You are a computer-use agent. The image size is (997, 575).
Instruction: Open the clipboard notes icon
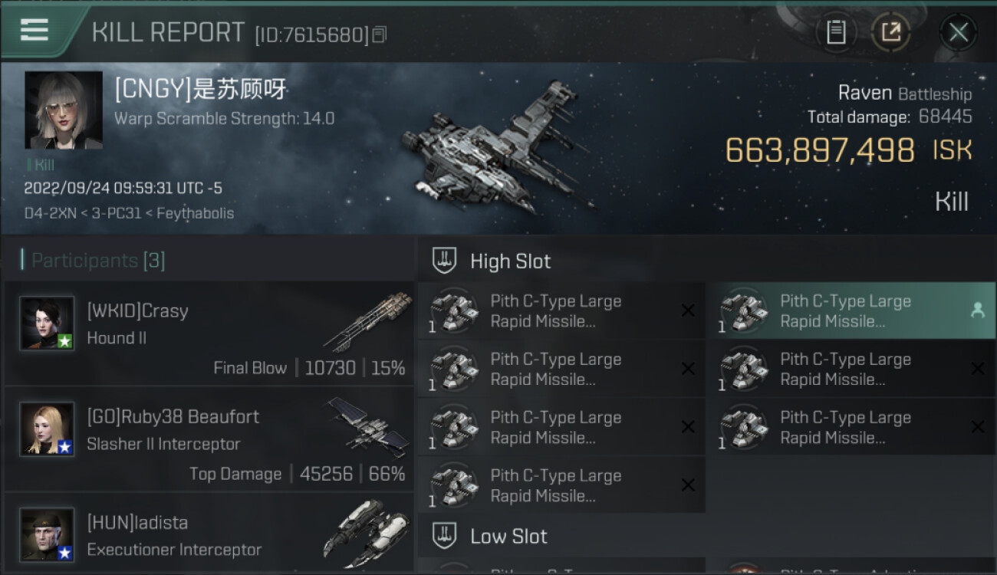(836, 32)
